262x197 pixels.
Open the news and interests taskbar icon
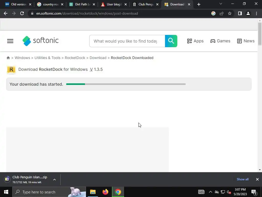201,192
